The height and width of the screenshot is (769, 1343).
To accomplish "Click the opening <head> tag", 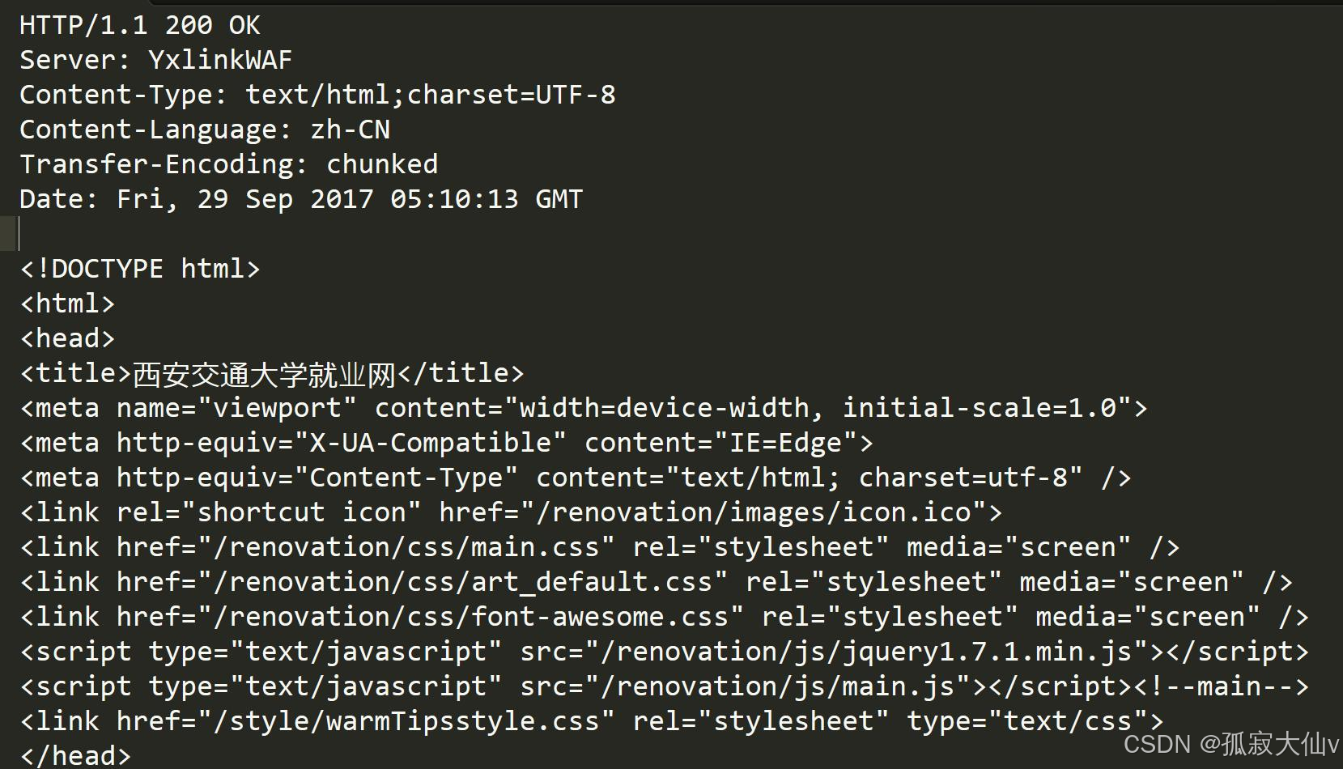I will point(67,338).
